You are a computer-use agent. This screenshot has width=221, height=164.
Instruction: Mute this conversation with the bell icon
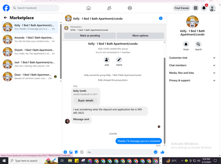click(x=186, y=44)
